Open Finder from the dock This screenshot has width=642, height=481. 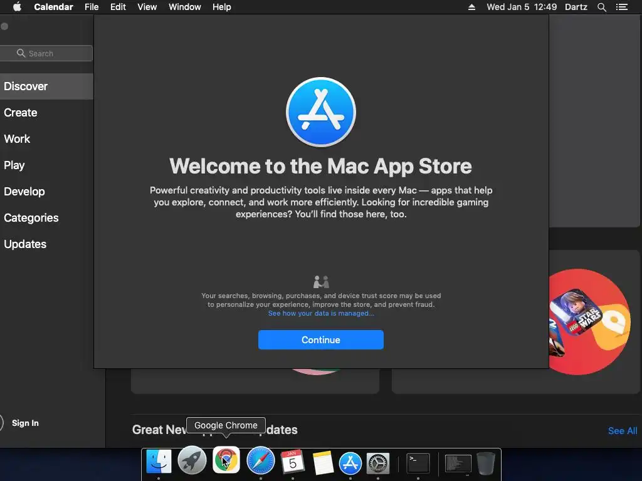pos(159,461)
